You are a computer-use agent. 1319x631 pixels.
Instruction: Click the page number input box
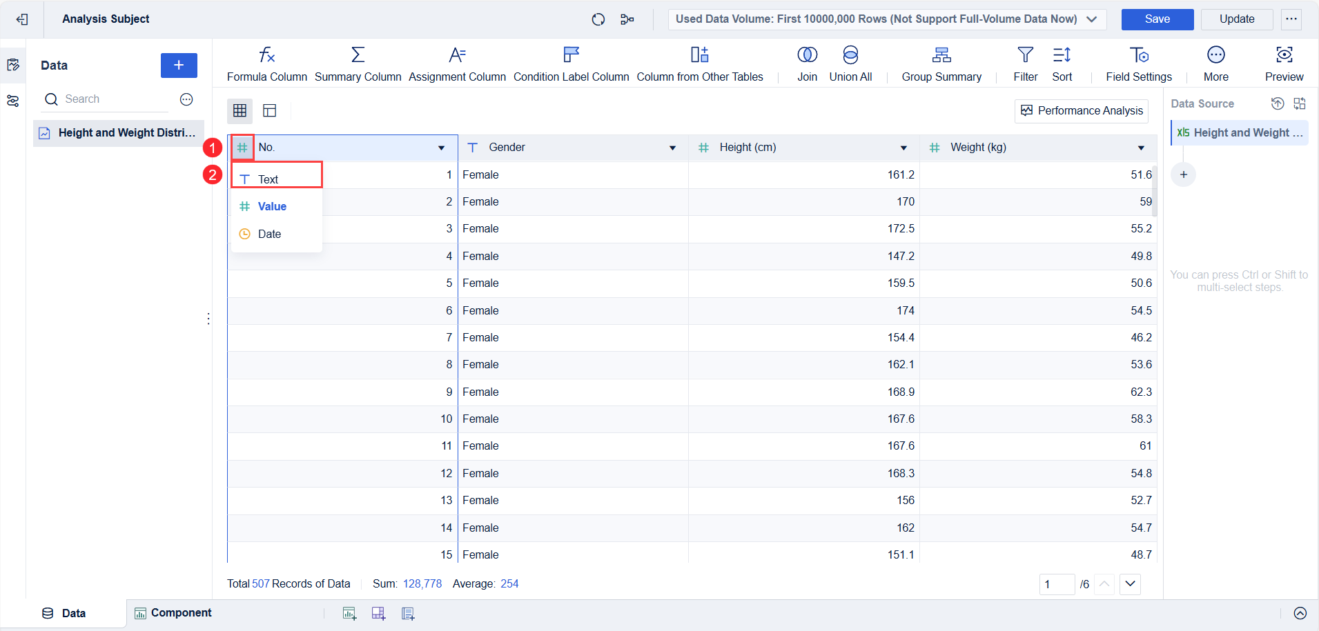1057,584
